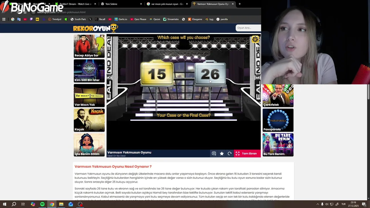The width and height of the screenshot is (370, 208).
Task: Click the microphone icon in system tray
Action: 322,204
